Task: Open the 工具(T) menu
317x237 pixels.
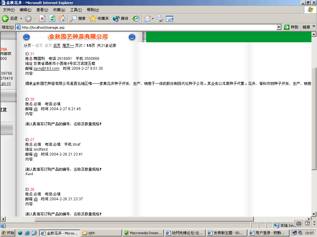Action: pos(76,10)
